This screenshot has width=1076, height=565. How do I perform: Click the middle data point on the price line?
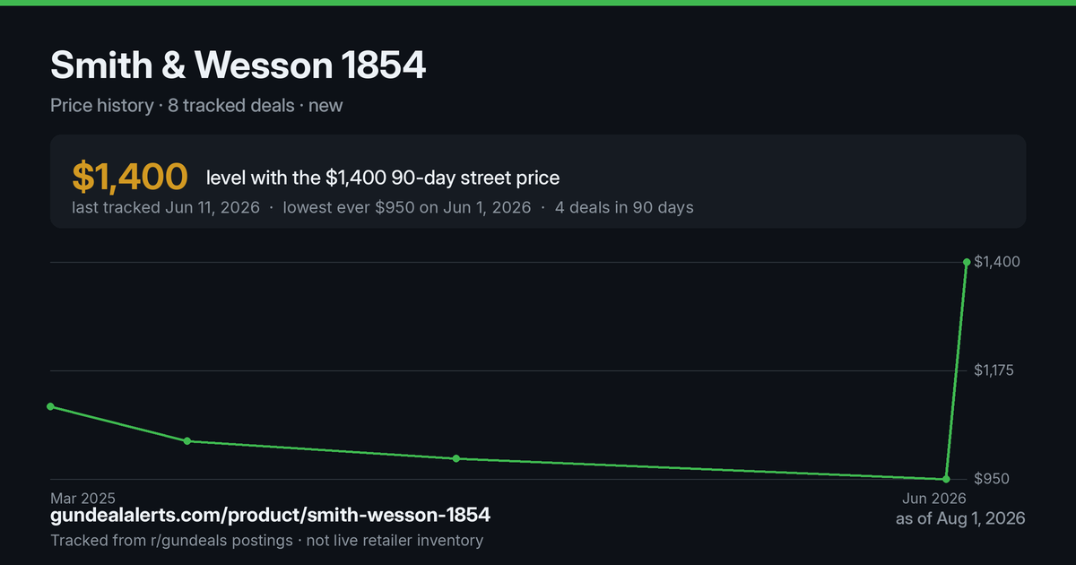(456, 458)
